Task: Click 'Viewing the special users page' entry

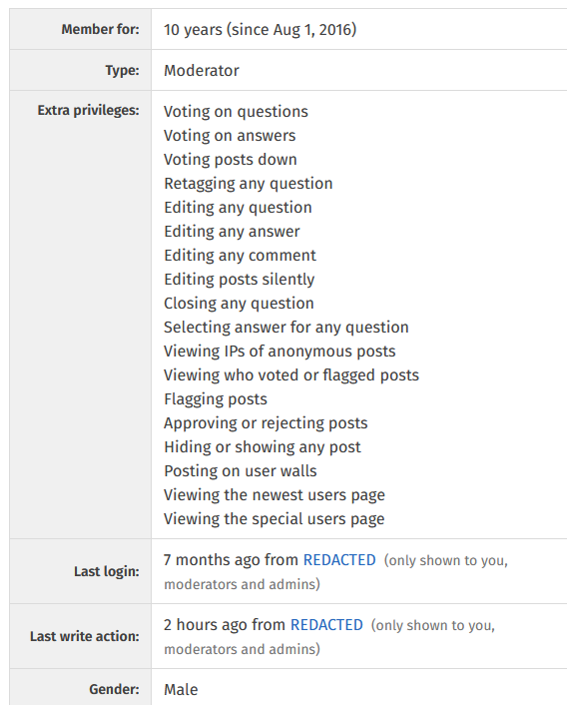Action: click(x=275, y=519)
